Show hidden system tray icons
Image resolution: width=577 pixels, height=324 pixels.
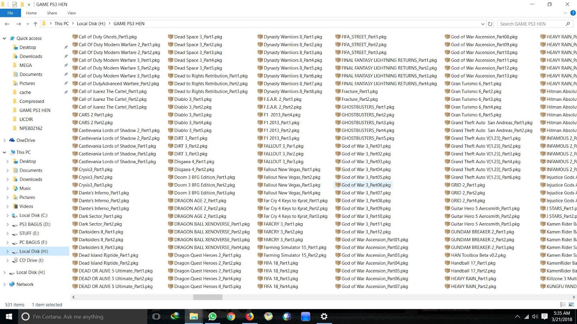tap(517, 317)
